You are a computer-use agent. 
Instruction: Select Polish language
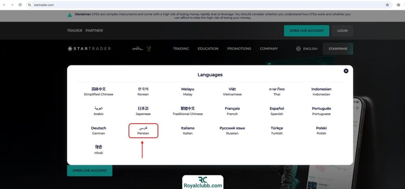point(321,131)
